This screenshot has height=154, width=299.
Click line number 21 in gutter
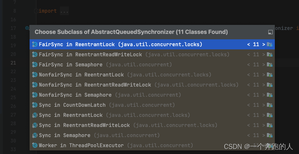pyautogui.click(x=13, y=63)
